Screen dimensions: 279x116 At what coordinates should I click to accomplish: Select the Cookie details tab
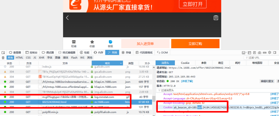click(x=185, y=63)
